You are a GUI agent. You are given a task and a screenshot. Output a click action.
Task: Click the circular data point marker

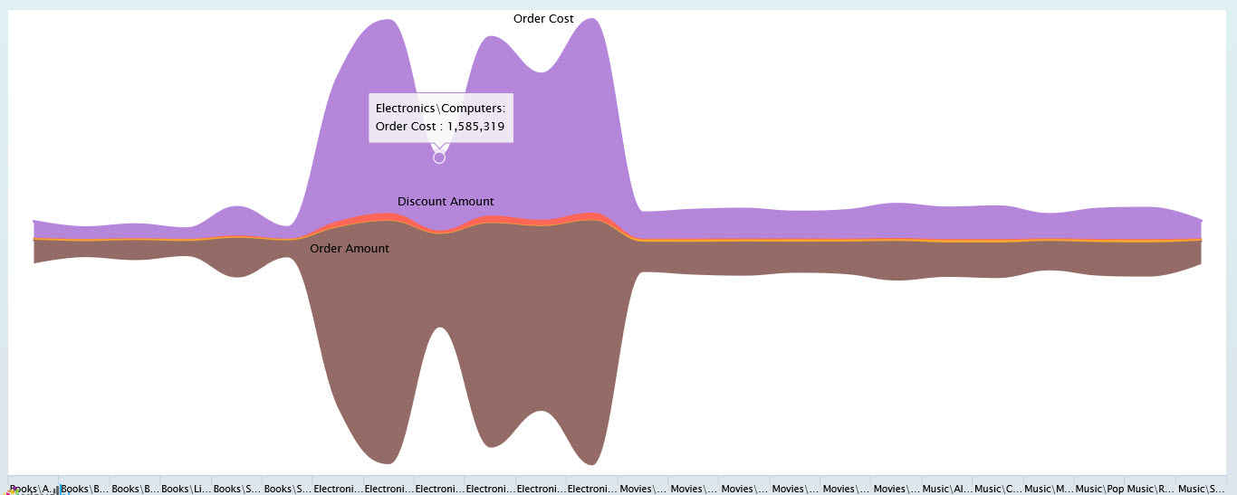pos(439,157)
